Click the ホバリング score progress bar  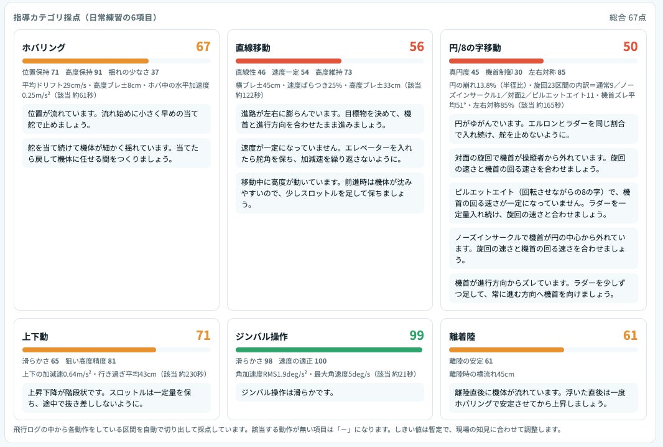[116, 61]
